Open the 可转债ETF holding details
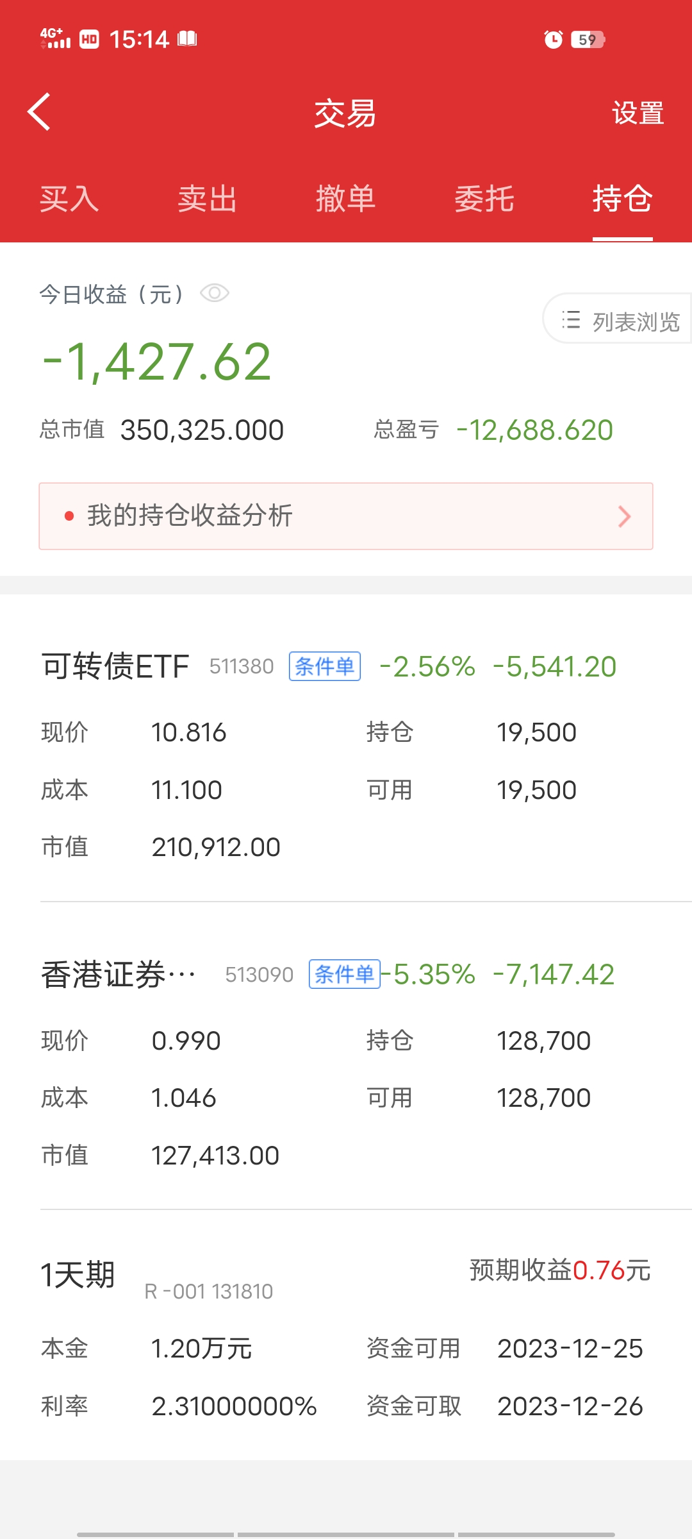 115,666
